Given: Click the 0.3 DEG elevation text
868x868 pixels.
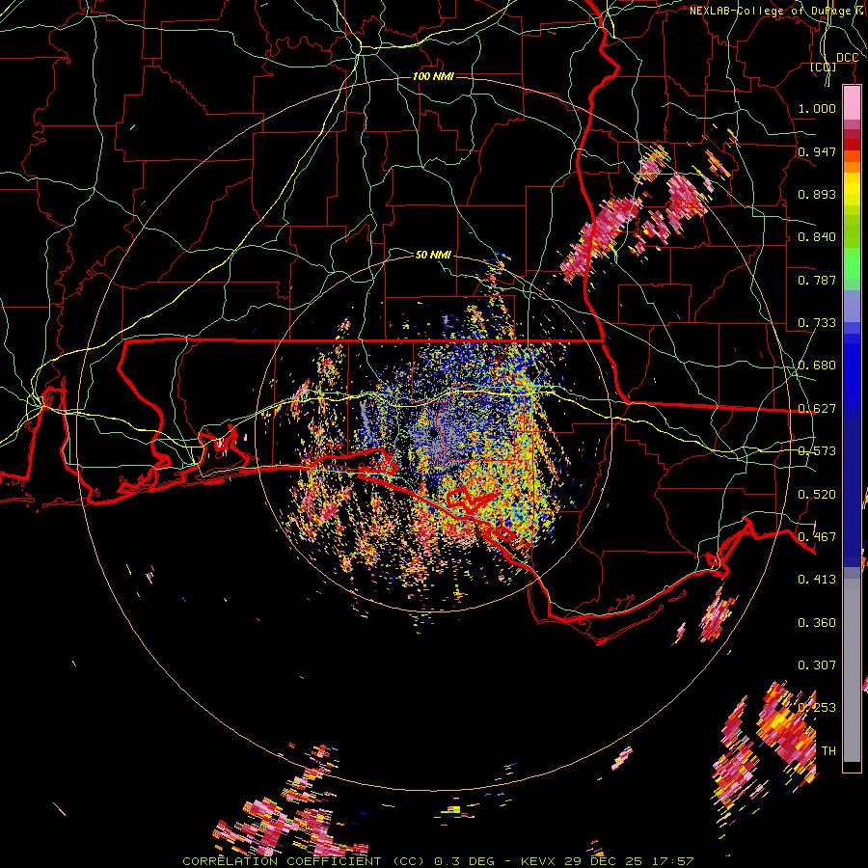Looking at the screenshot, I should tap(465, 861).
